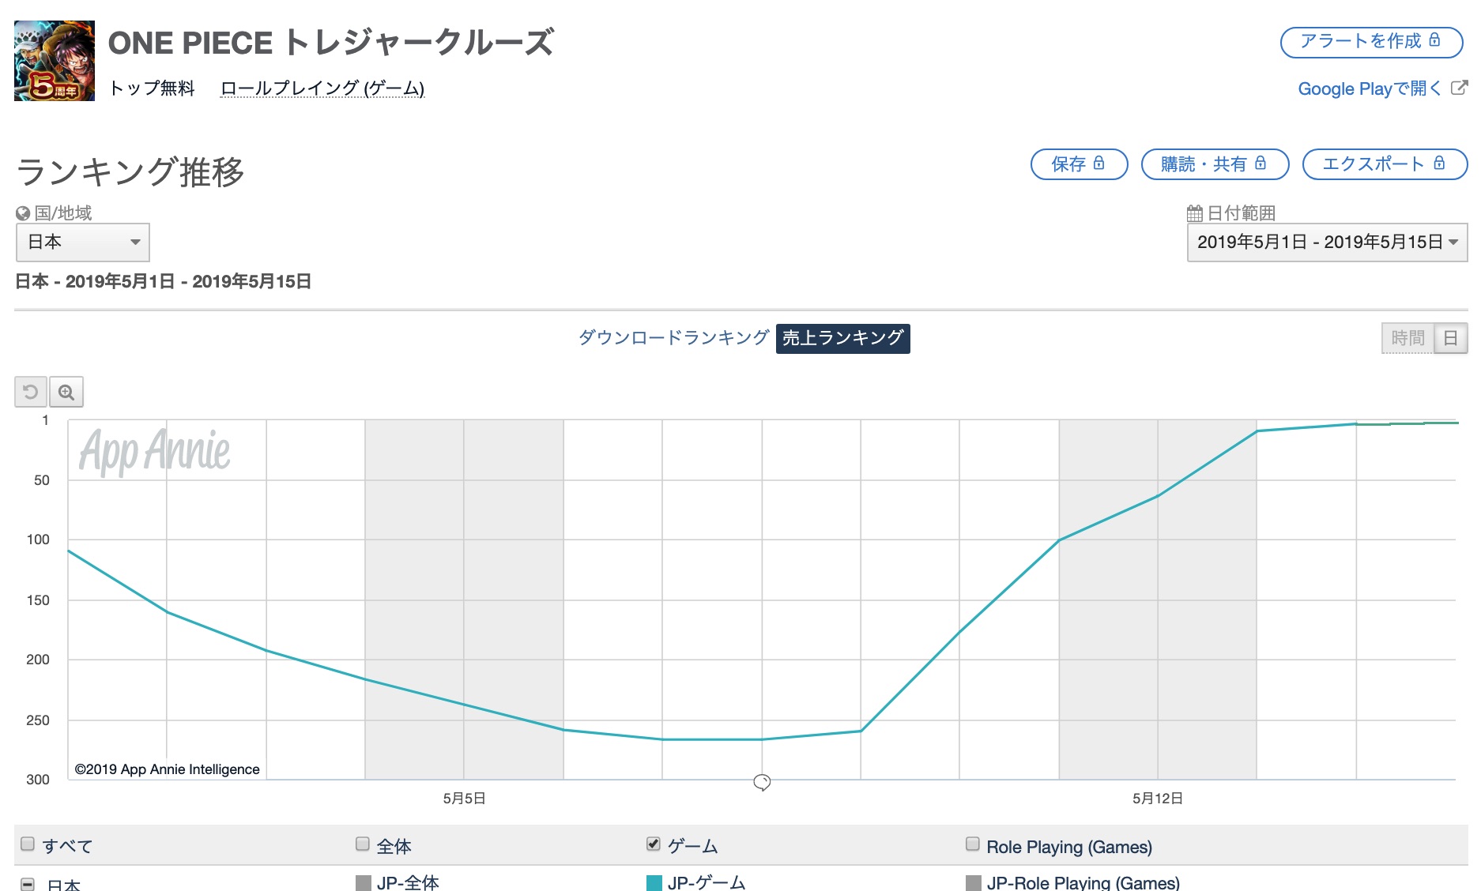Select the 売上ランキング tab
The image size is (1481, 891).
pyautogui.click(x=842, y=338)
